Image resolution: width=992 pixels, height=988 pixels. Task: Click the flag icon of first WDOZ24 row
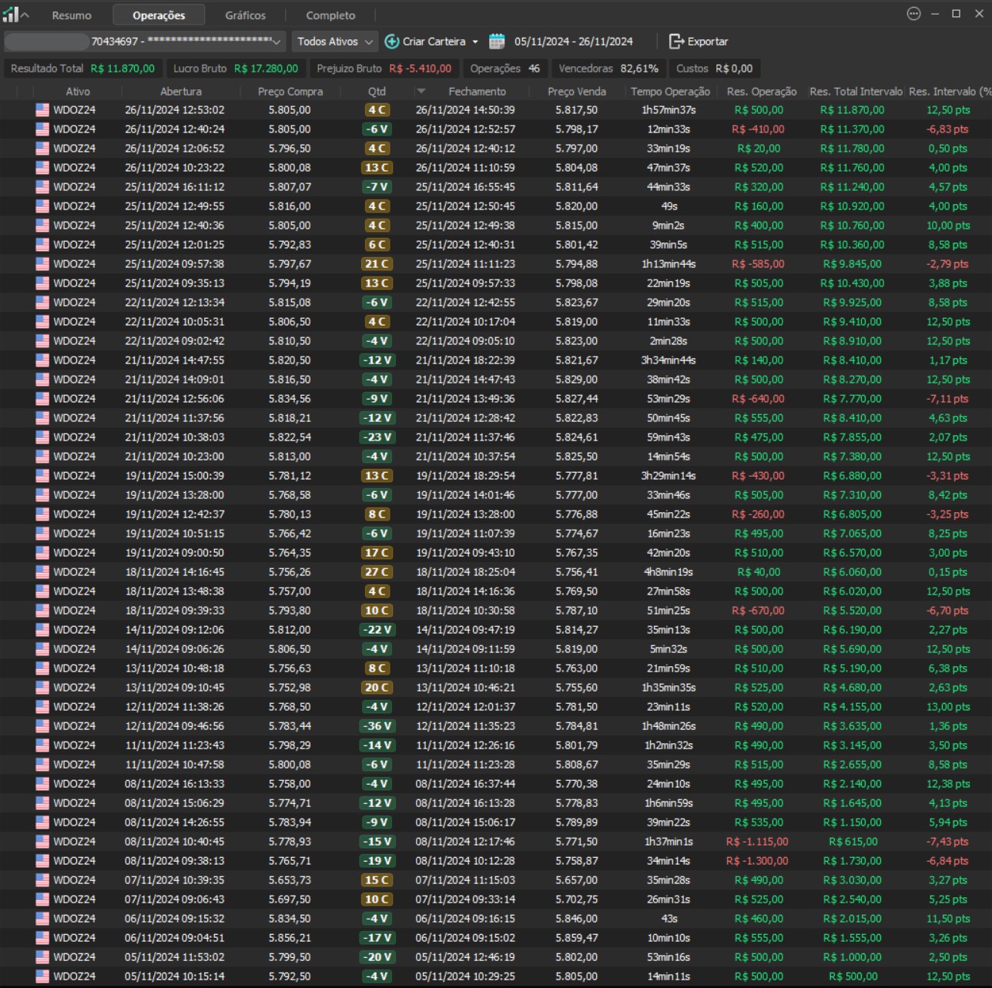click(42, 110)
